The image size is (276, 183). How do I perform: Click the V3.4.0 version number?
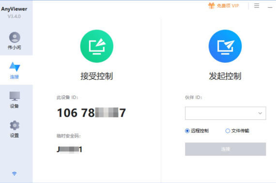point(14,16)
